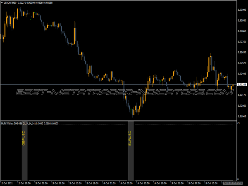Image resolution: width=248 pixels, height=186 pixels.
Task: Click the lowest green candle near 0.9206
Action: point(131,110)
